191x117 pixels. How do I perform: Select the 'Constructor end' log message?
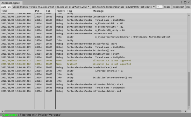pos(102,34)
